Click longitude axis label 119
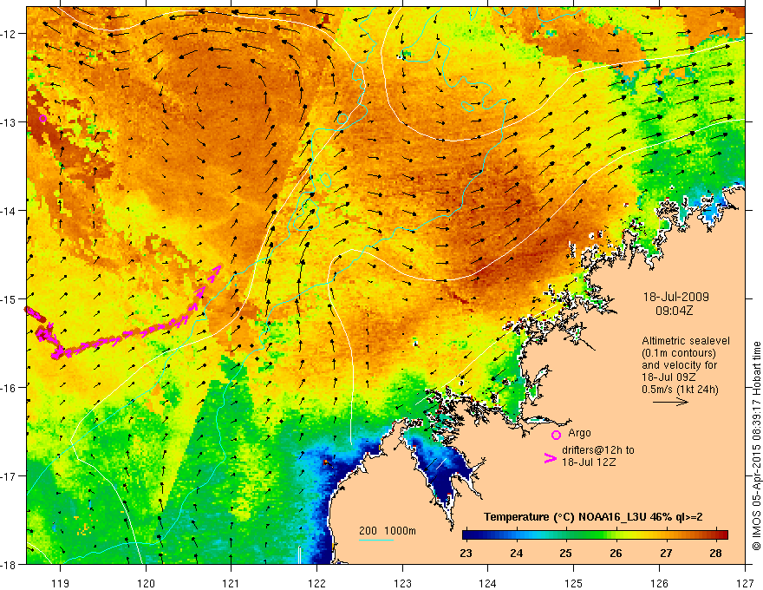Screen dimensions: 763x590 [61, 583]
